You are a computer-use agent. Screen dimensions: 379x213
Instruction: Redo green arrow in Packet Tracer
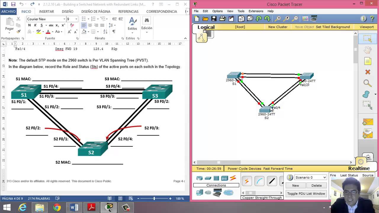click(x=267, y=19)
